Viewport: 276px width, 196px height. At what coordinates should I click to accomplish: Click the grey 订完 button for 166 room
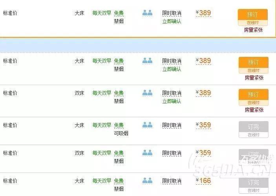point(254,185)
